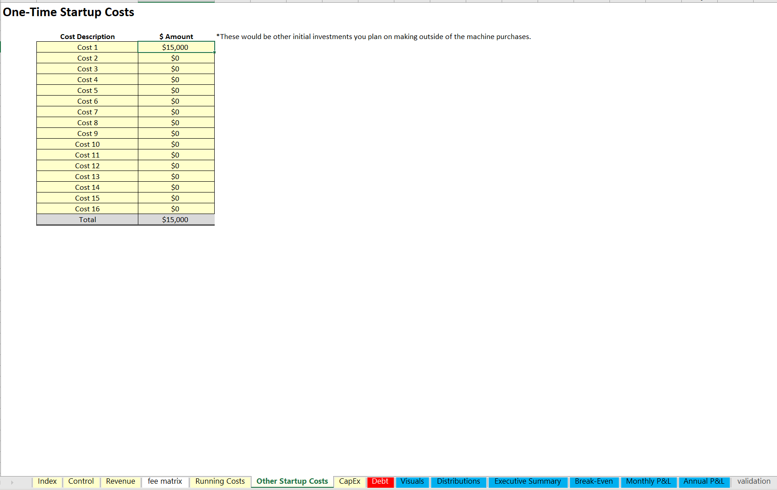777x490 pixels.
Task: Select the Cost 16 description cell
Action: [87, 209]
